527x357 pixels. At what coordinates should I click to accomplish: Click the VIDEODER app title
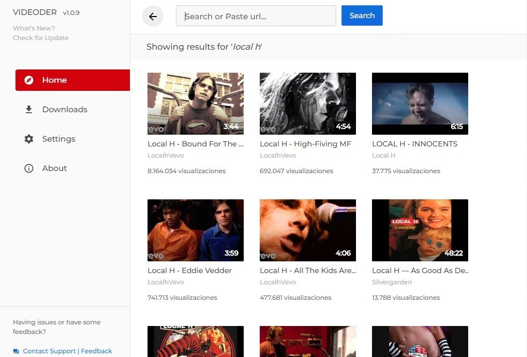tap(35, 12)
